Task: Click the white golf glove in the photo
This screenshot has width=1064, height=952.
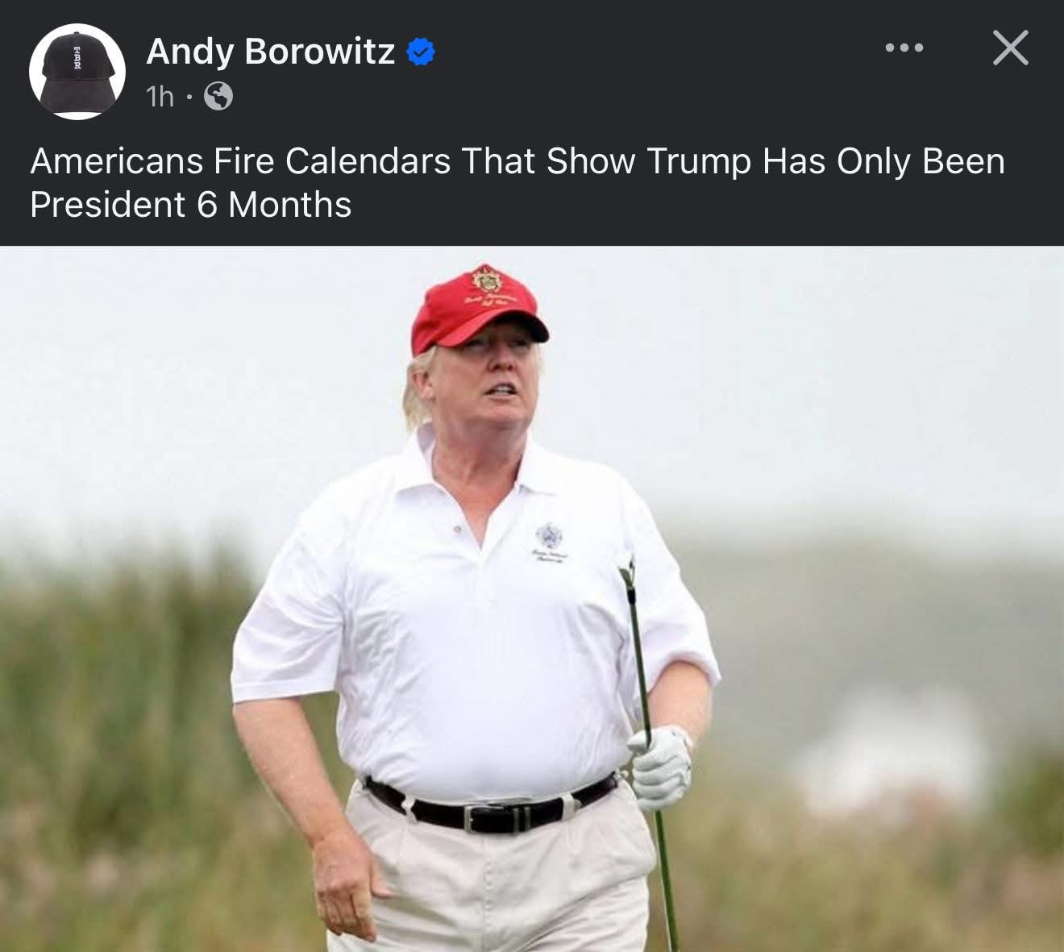Action: click(660, 767)
